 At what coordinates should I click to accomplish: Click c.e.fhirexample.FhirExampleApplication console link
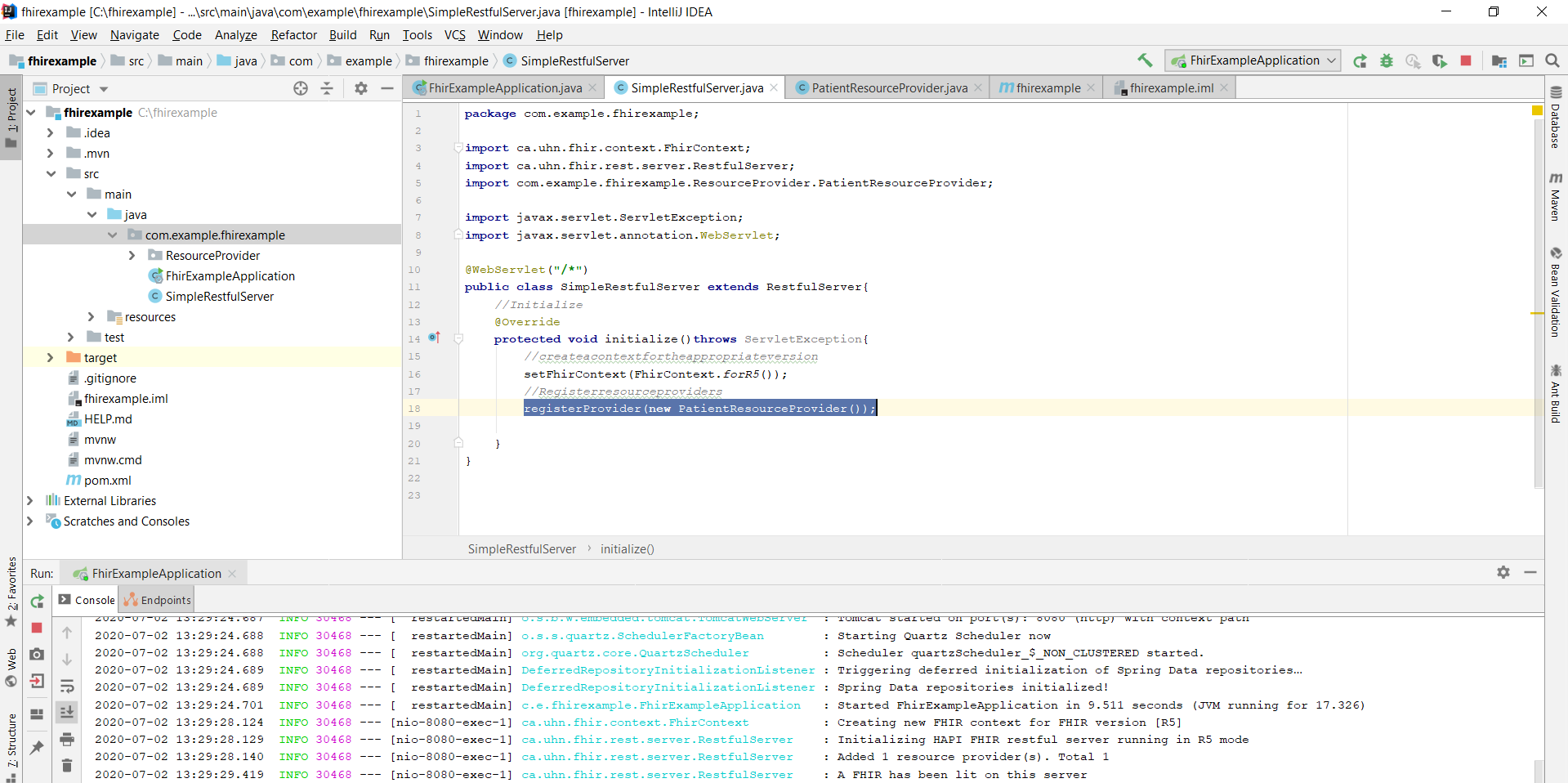pyautogui.click(x=661, y=705)
